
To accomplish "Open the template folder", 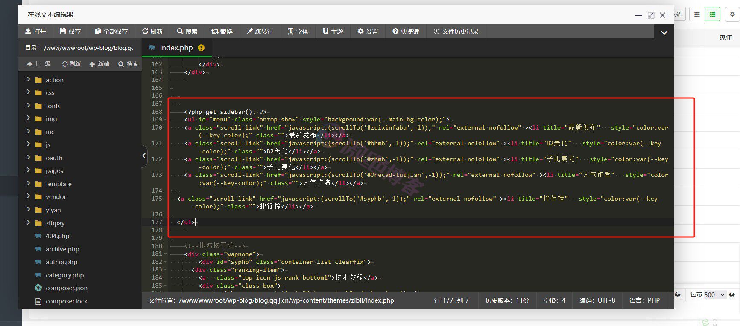I will pyautogui.click(x=58, y=184).
